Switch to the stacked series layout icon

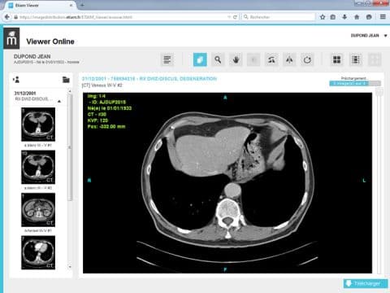coord(356,59)
